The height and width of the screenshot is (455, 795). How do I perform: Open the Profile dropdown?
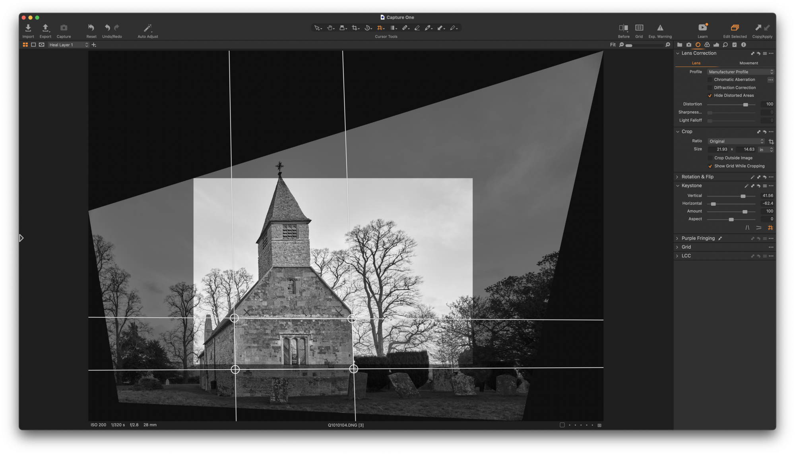click(740, 72)
